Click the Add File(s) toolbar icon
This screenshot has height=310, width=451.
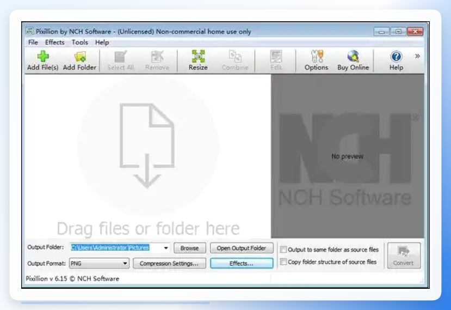[x=42, y=60]
